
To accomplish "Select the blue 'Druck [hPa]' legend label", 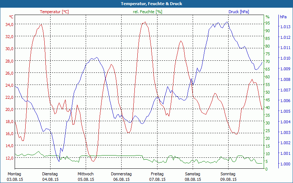I will click(x=238, y=12).
